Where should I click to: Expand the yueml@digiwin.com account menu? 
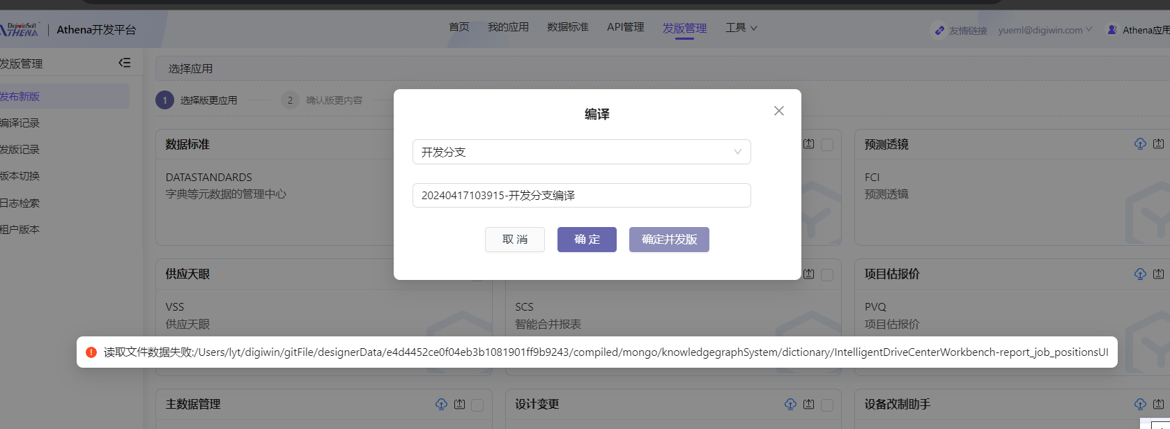click(1045, 30)
